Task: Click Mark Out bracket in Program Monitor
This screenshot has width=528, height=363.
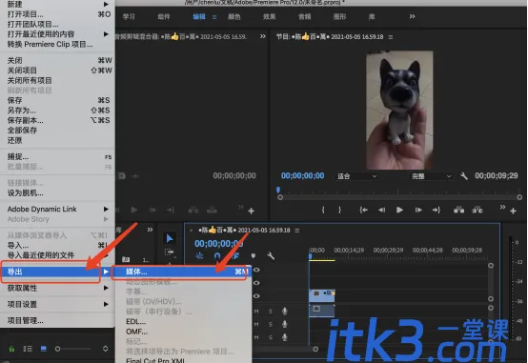Action: click(x=339, y=211)
